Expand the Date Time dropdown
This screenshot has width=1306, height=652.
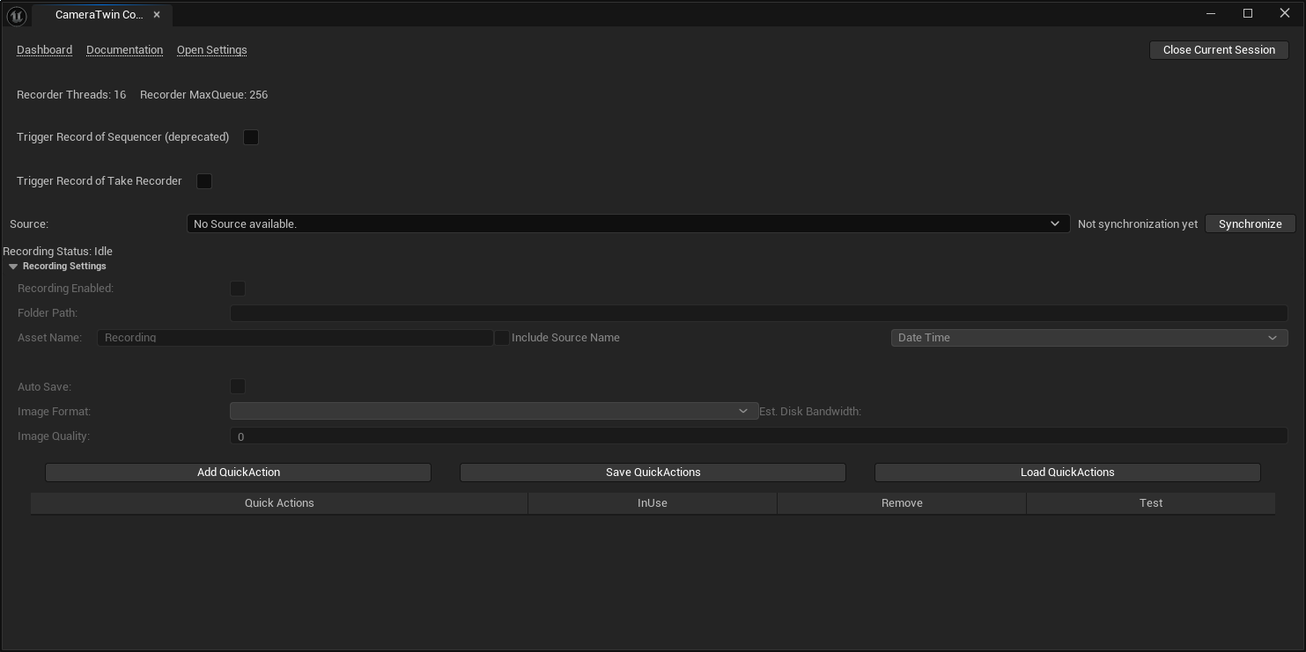pyautogui.click(x=1088, y=338)
